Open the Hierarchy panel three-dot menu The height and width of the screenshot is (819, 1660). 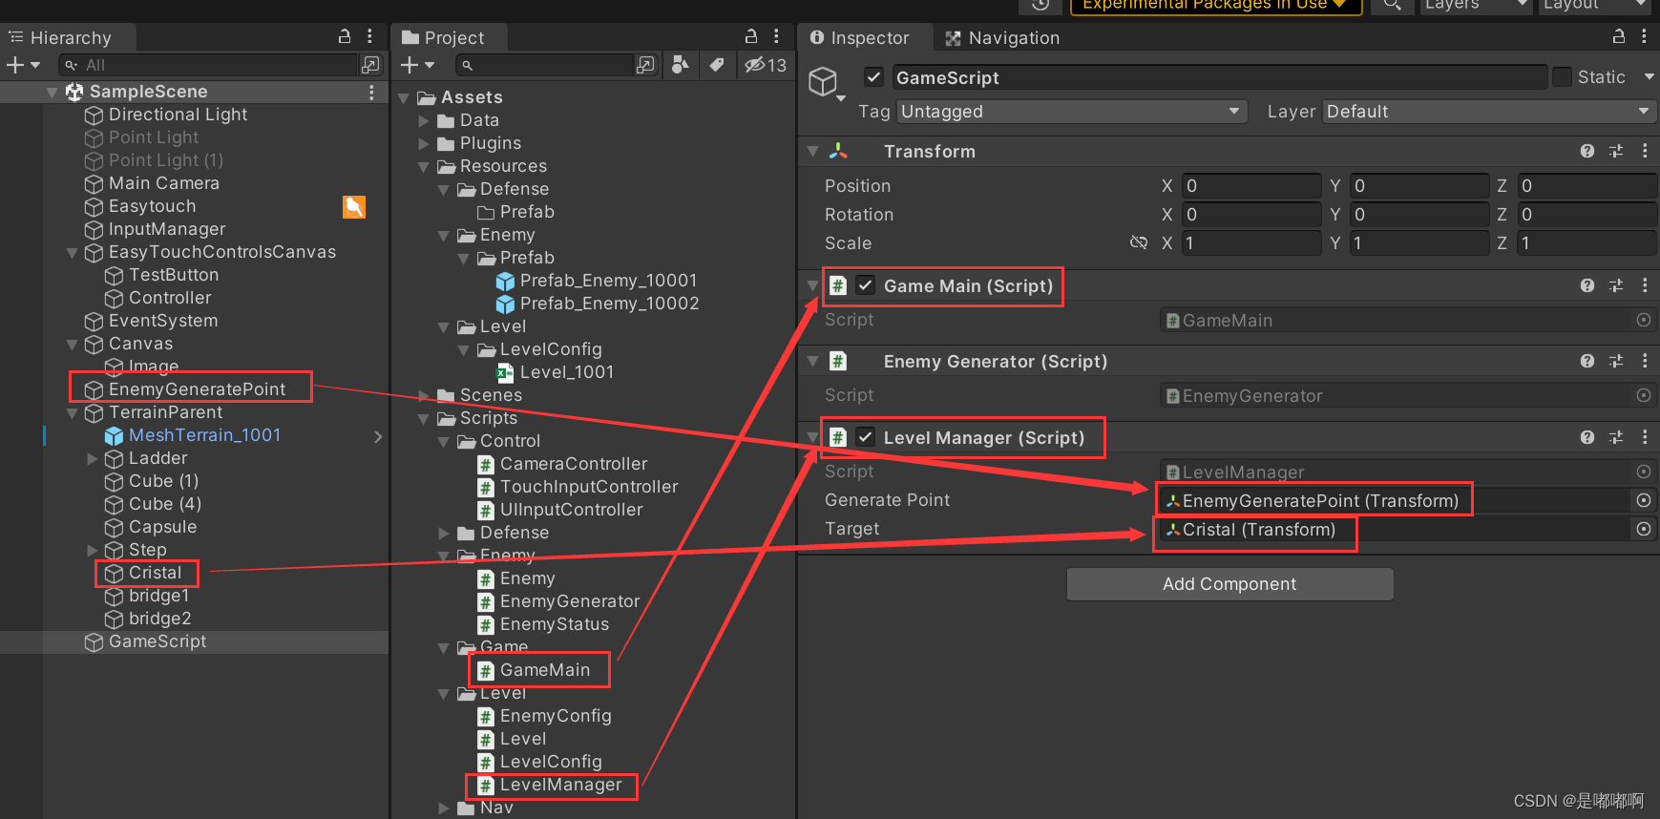click(370, 36)
